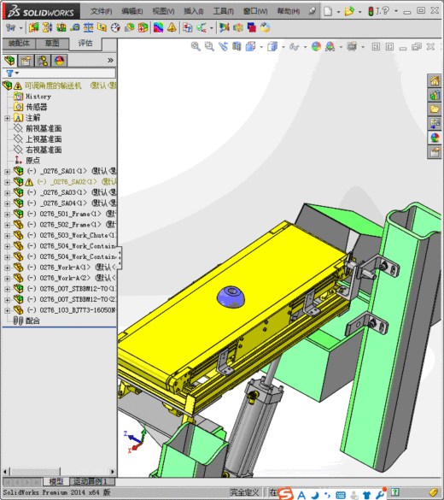
Task: Toggle Sogou Chinese/English mode A icon
Action: click(x=301, y=495)
